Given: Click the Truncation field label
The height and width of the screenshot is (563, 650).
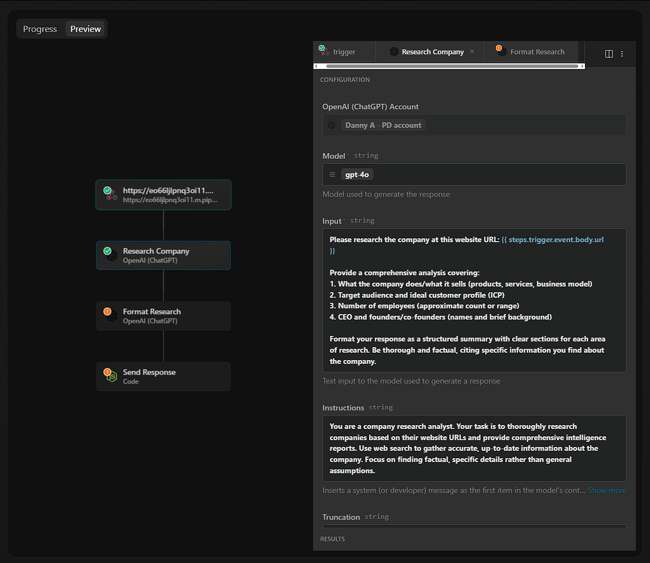Looking at the screenshot, I should (x=341, y=517).
